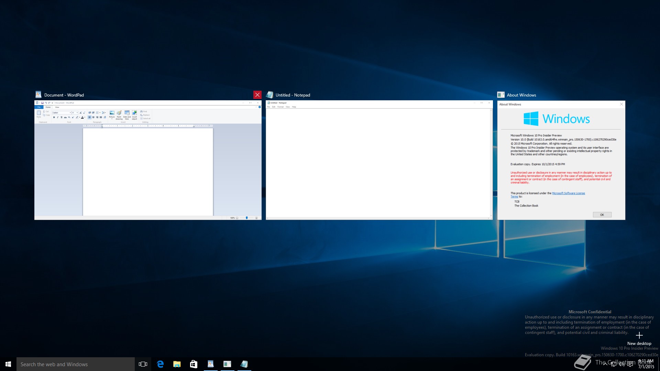Open the About Windows dialog preview

point(561,160)
